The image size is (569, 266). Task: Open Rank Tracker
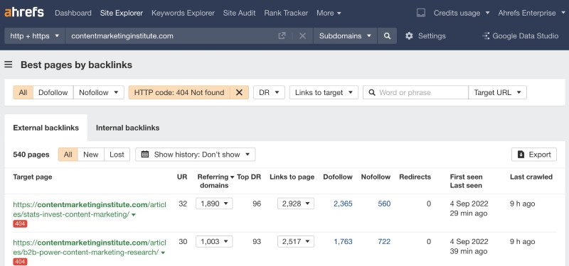click(286, 13)
